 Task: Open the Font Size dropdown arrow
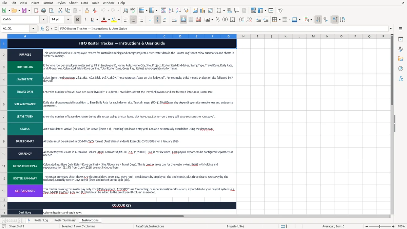(x=68, y=20)
